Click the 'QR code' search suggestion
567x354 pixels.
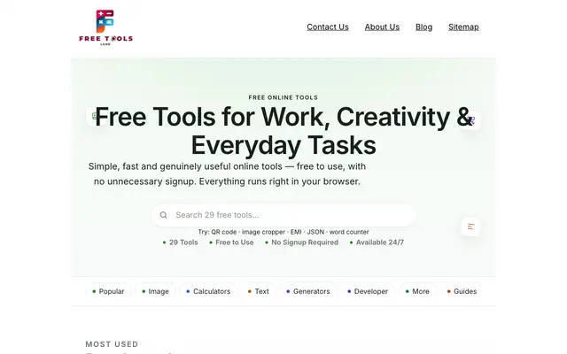coord(224,232)
